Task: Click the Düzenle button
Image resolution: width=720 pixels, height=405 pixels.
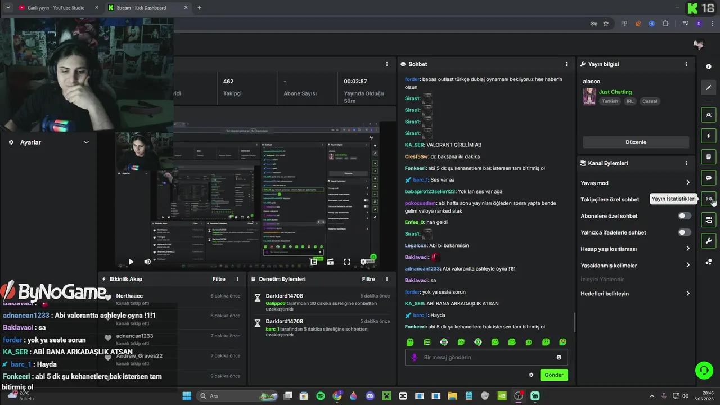Action: [x=636, y=142]
